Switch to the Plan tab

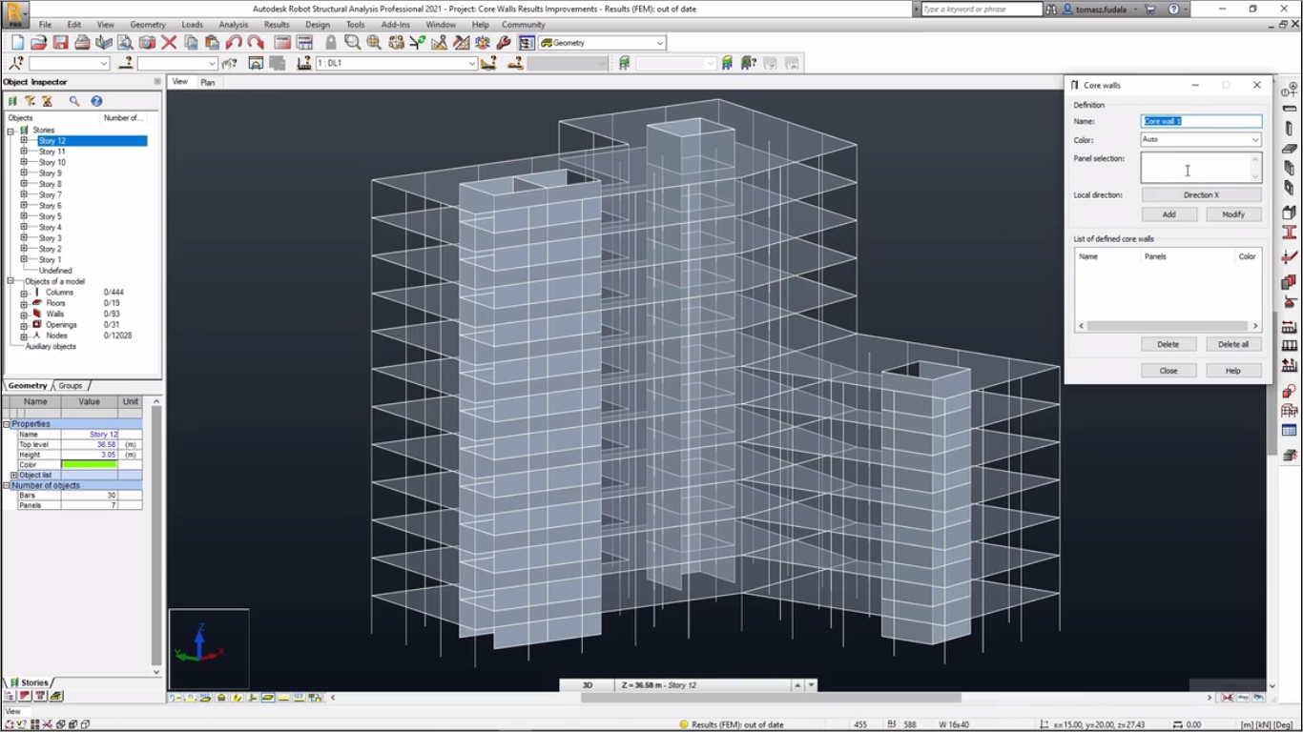pos(207,82)
